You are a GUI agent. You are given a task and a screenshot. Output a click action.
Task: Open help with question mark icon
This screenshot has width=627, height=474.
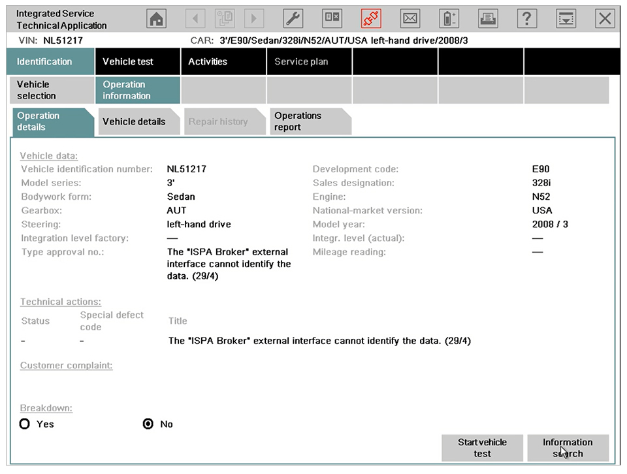coord(526,19)
